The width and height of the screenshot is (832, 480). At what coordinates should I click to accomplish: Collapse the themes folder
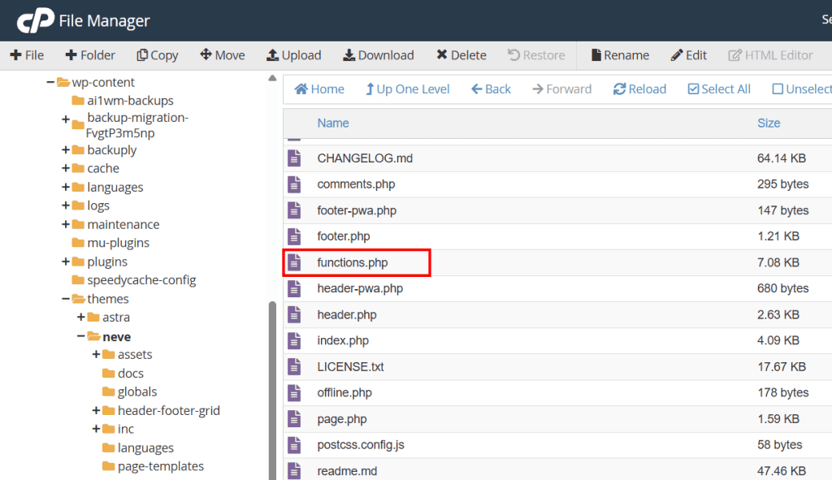66,299
